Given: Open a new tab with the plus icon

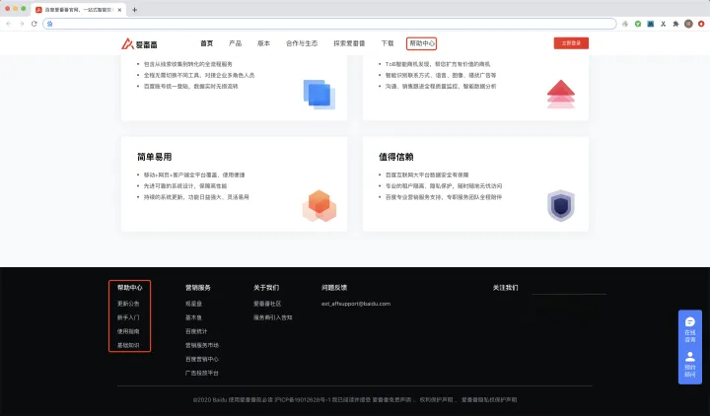Looking at the screenshot, I should coord(134,10).
